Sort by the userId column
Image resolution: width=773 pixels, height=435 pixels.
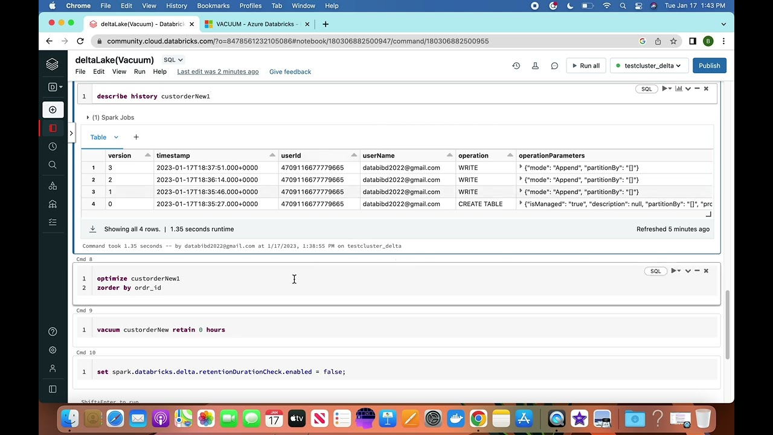(354, 156)
